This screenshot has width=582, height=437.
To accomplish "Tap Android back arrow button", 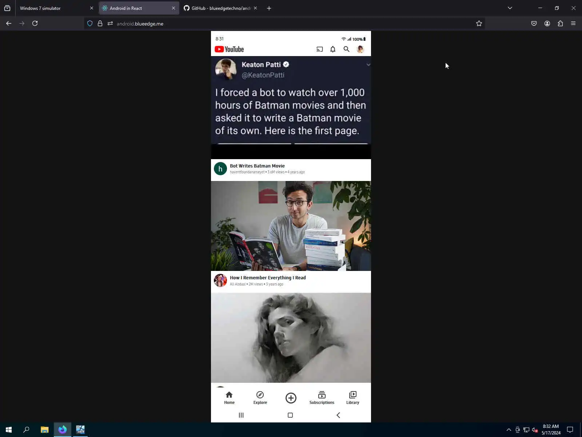I will point(338,415).
